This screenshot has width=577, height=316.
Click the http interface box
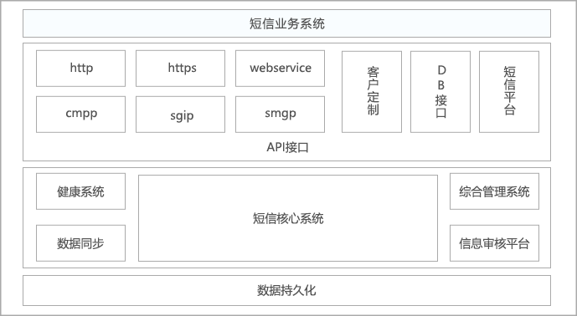(x=80, y=69)
